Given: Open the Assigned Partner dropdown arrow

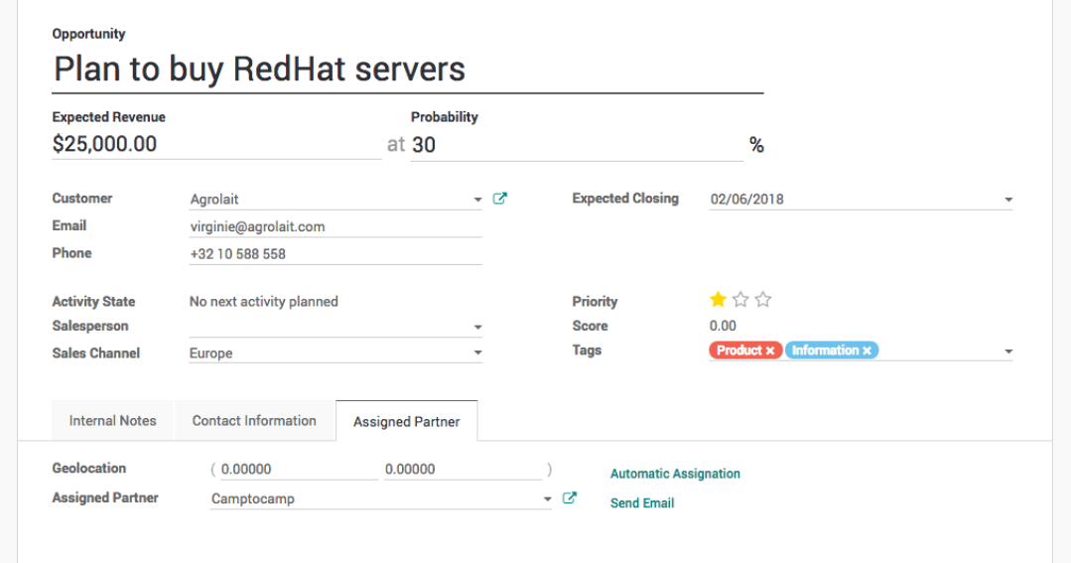Looking at the screenshot, I should pyautogui.click(x=547, y=499).
